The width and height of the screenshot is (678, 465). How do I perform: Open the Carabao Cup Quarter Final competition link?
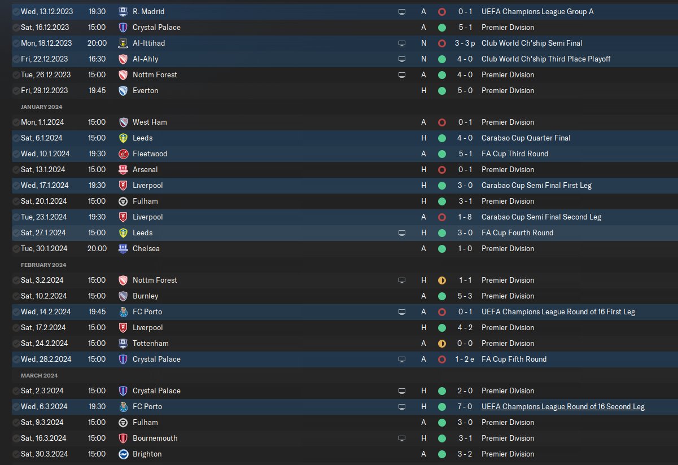click(x=526, y=138)
